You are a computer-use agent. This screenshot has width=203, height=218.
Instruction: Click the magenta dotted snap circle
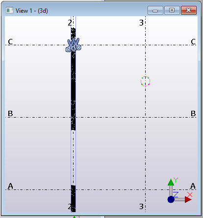click(x=145, y=81)
